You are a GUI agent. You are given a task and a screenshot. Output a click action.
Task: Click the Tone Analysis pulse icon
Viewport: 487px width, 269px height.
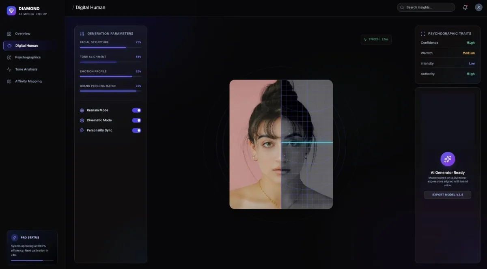pyautogui.click(x=9, y=69)
